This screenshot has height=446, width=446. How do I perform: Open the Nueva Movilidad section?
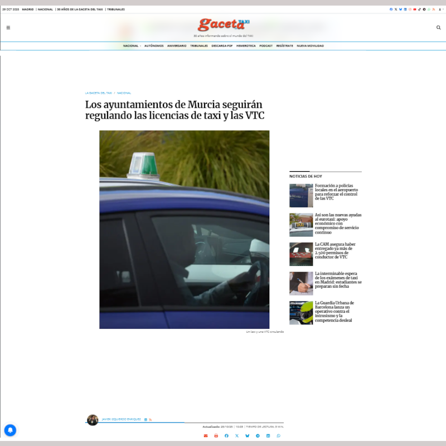(x=310, y=46)
